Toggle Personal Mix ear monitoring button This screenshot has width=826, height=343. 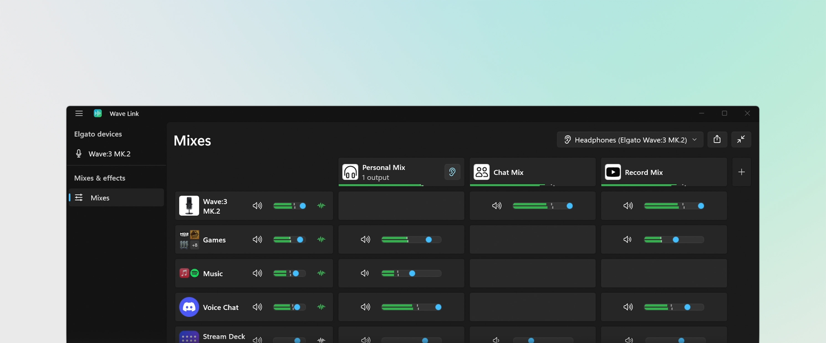click(452, 172)
